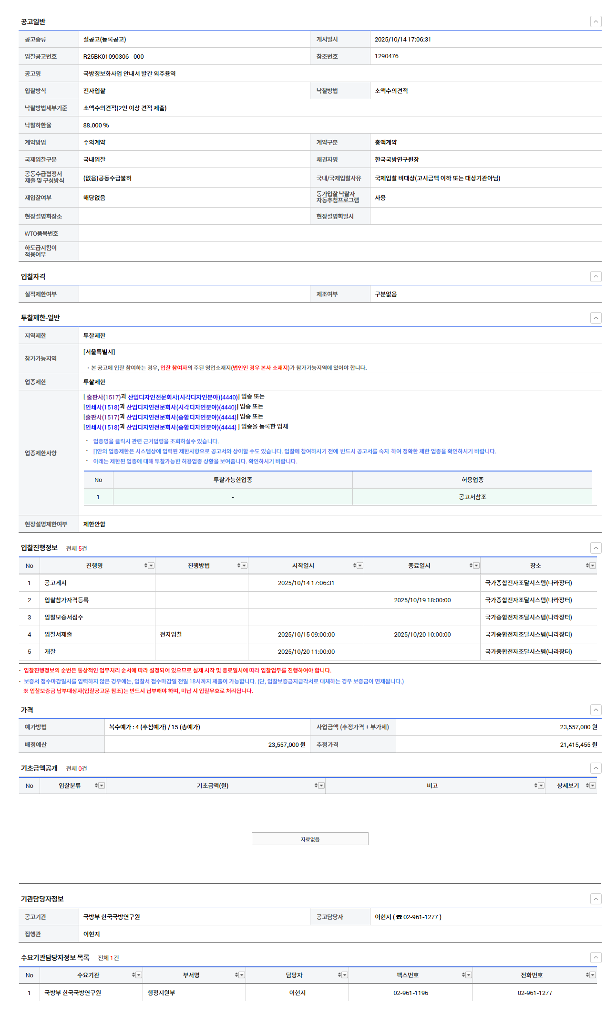Sort the 수요기관 column
Image resolution: width=616 pixels, height=1027 pixels.
[133, 975]
